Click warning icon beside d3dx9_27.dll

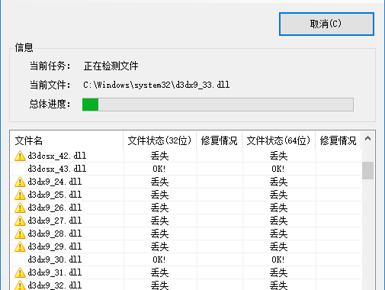click(20, 221)
